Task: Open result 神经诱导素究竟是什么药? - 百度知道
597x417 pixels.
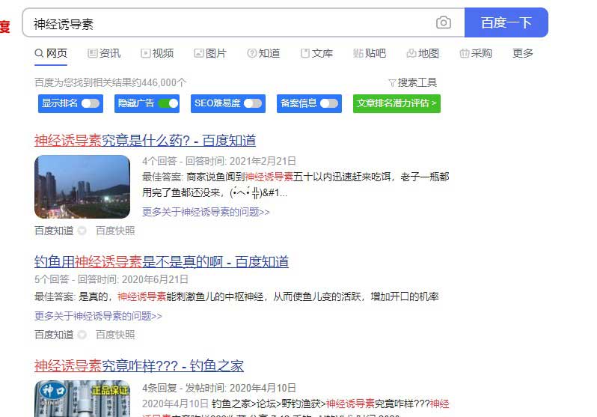Action: (145, 141)
